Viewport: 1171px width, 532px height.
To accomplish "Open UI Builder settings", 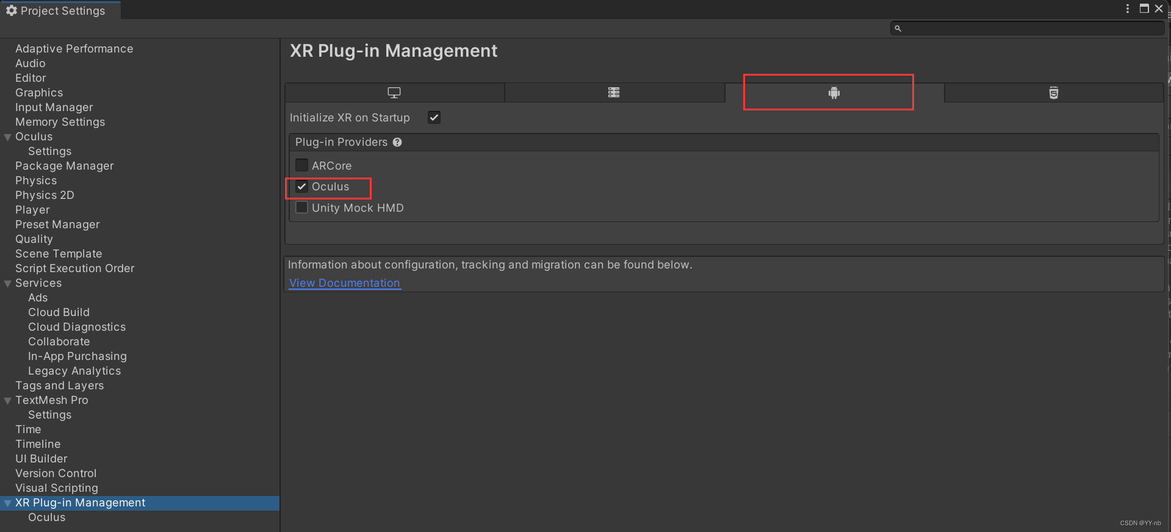I will click(x=41, y=459).
